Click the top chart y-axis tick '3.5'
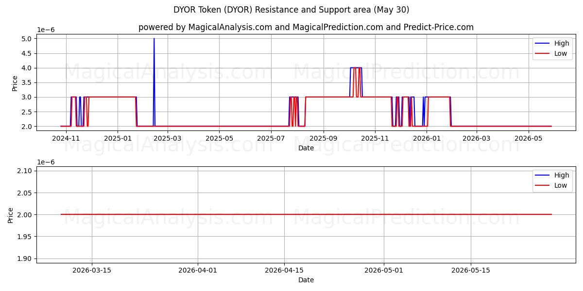 pos(26,82)
